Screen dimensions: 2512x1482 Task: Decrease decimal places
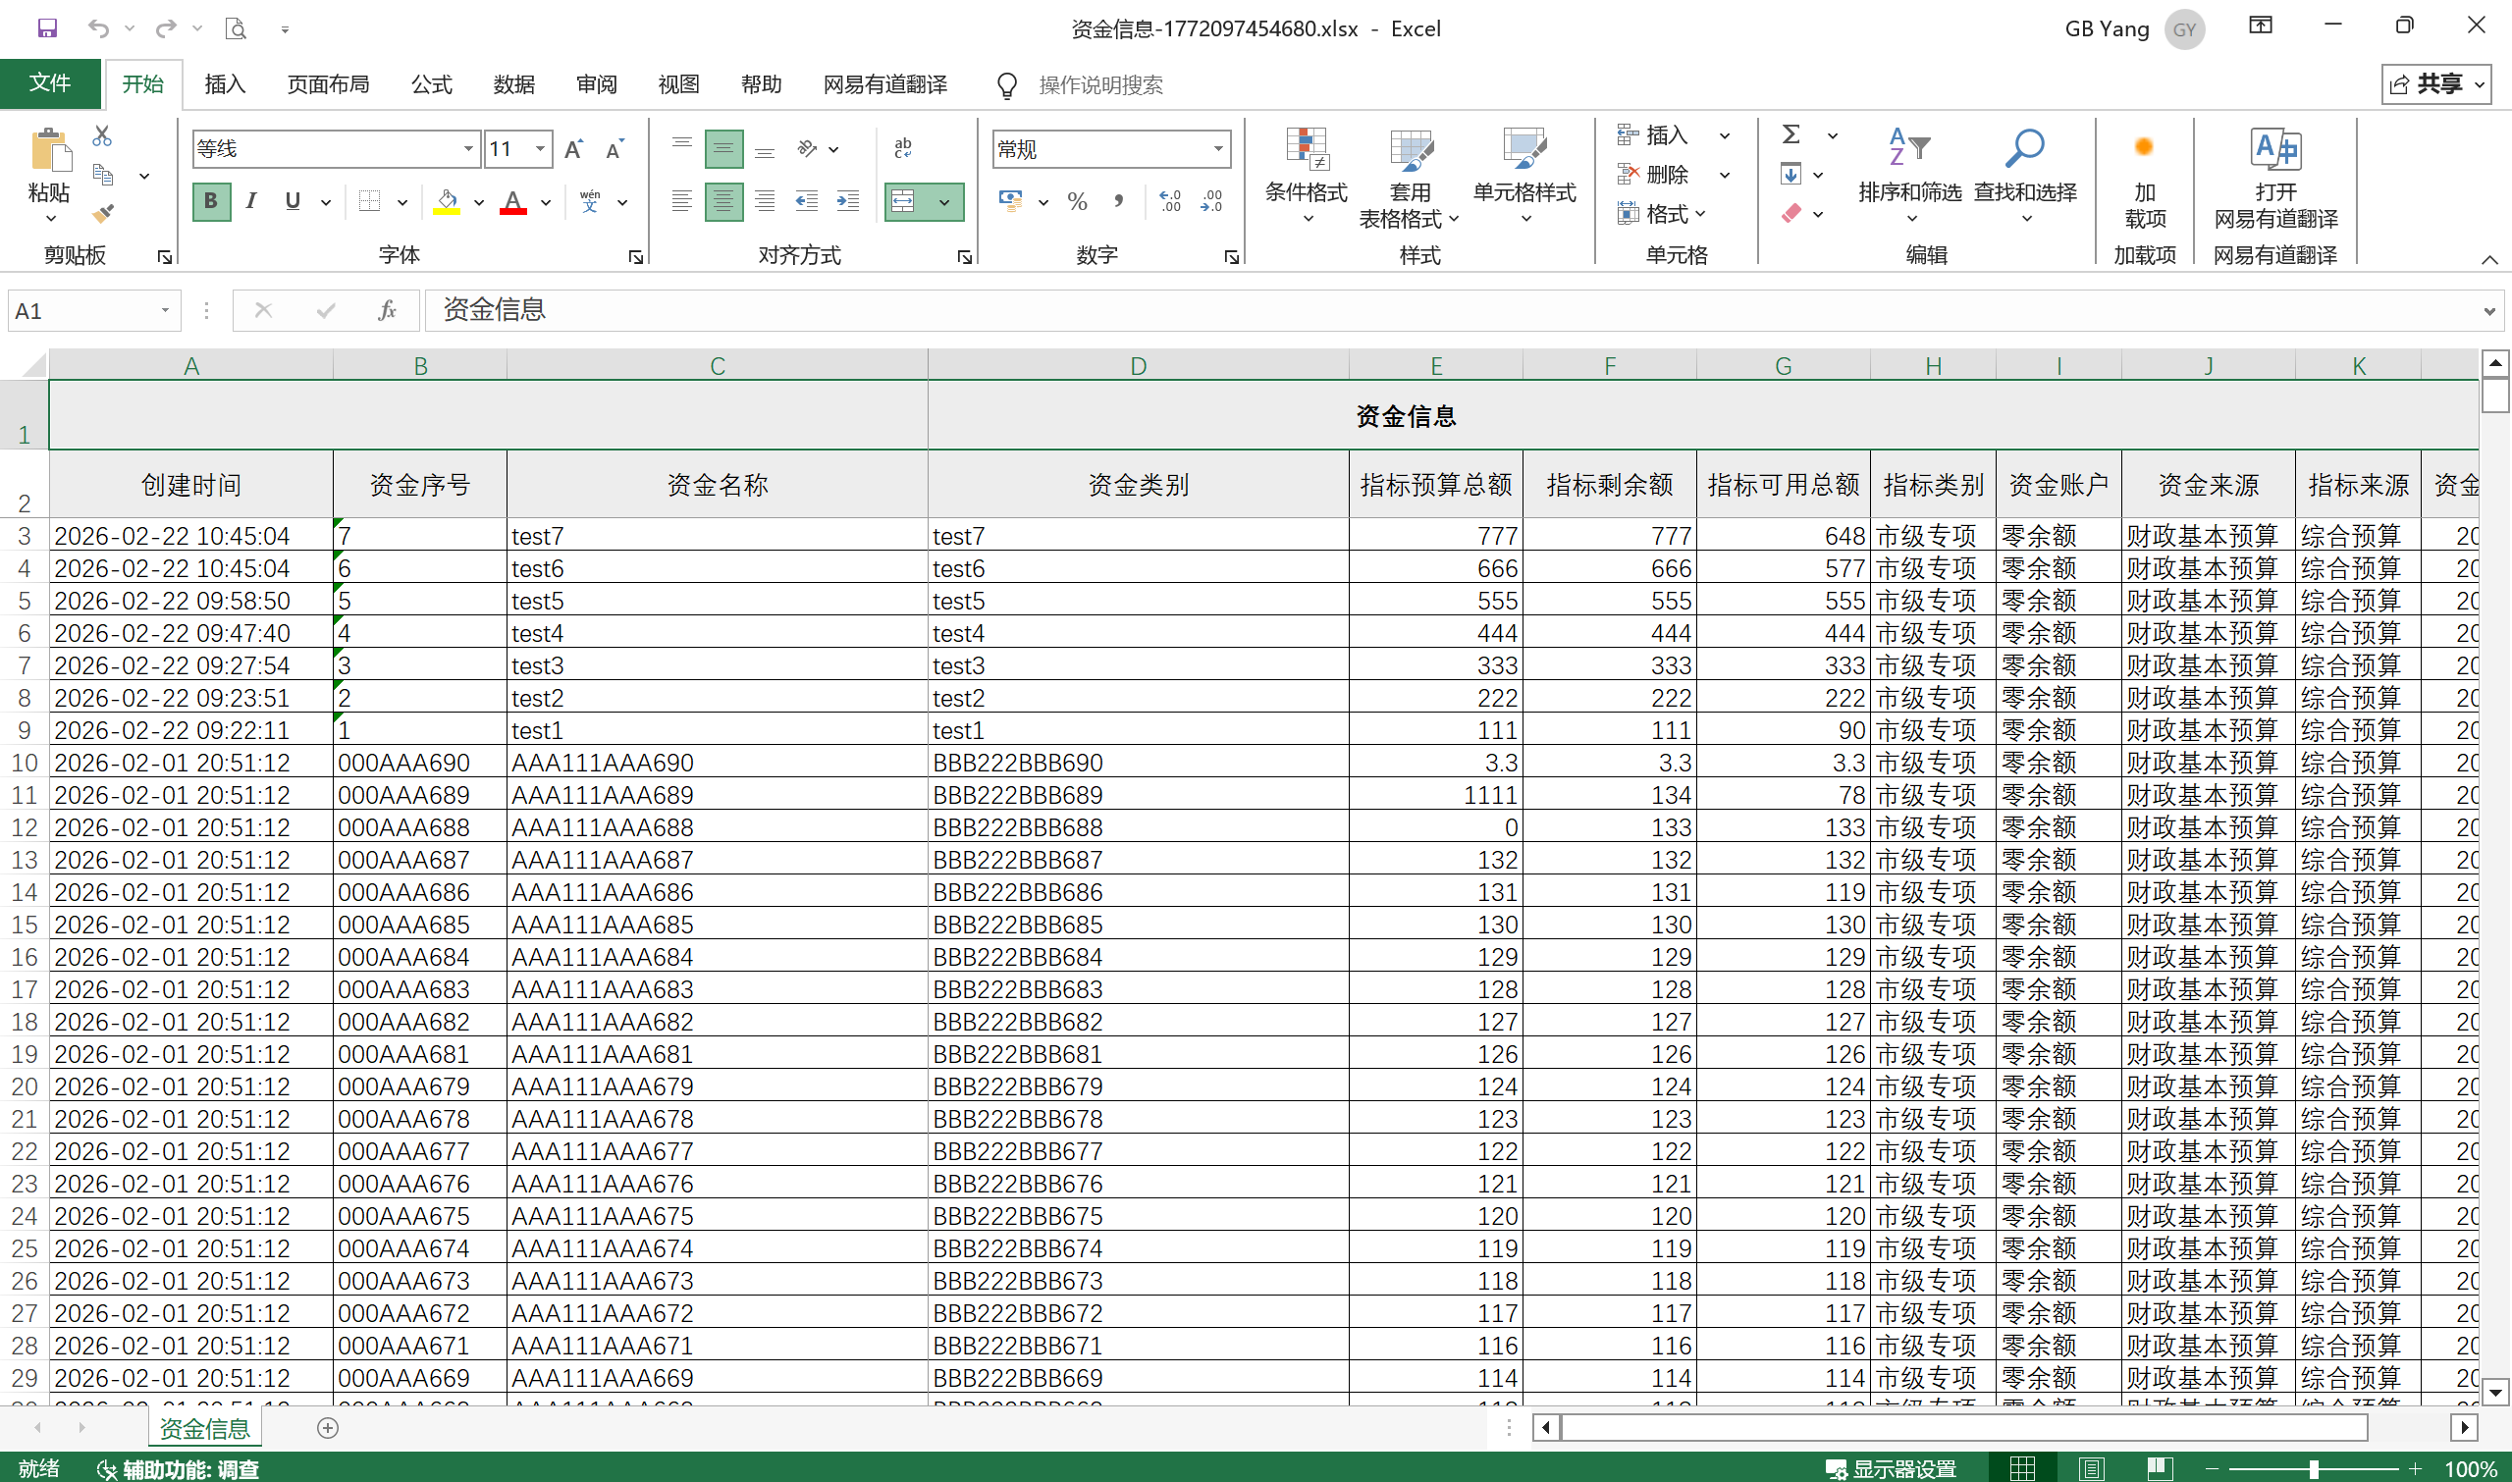tap(1211, 202)
